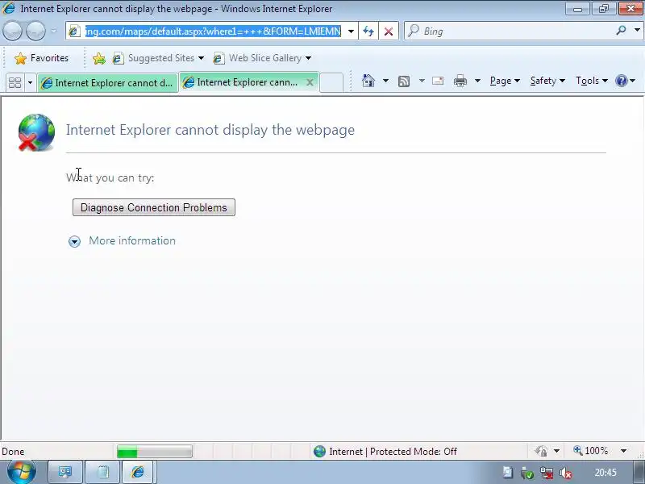Click the 20:45 system clock
Screen dimensions: 645x484
605,473
